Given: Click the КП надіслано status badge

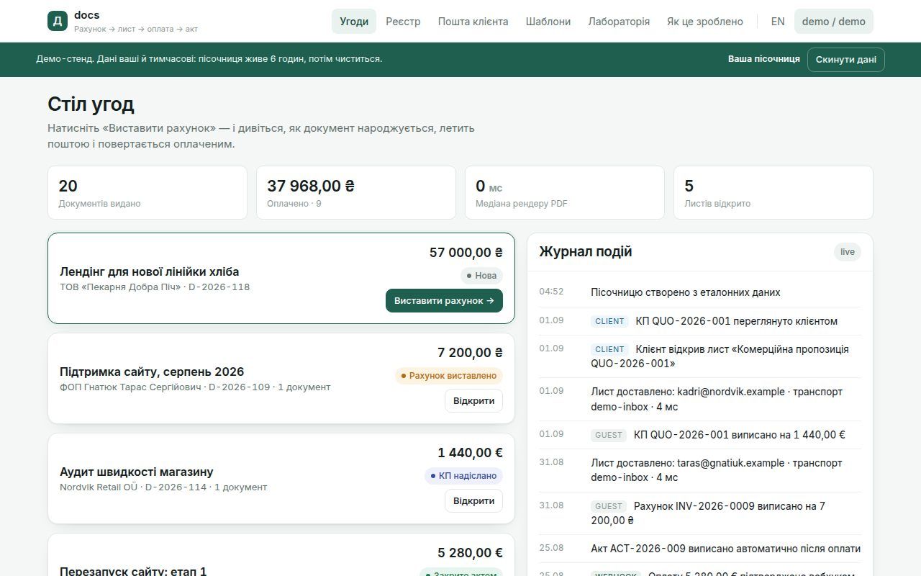Looking at the screenshot, I should (x=463, y=476).
